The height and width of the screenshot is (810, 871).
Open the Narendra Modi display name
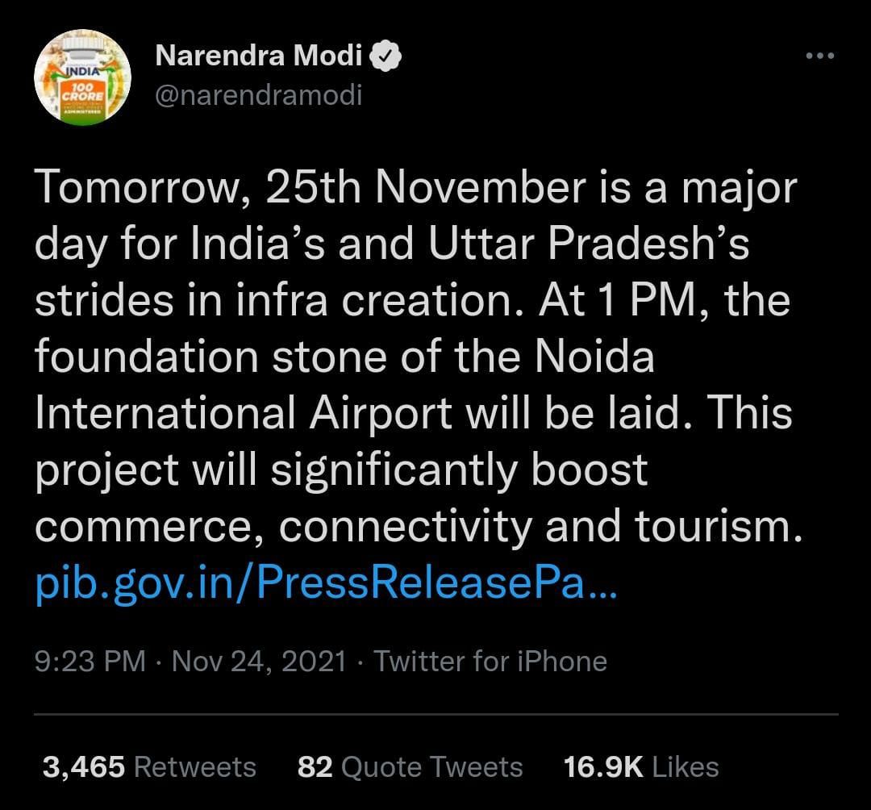pyautogui.click(x=260, y=56)
